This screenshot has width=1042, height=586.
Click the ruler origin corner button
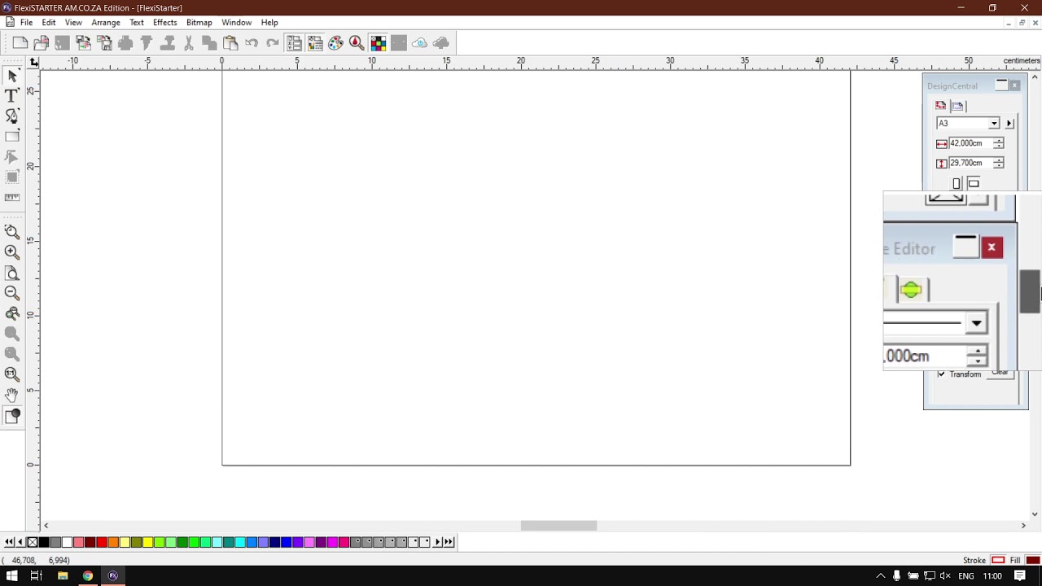coord(33,62)
